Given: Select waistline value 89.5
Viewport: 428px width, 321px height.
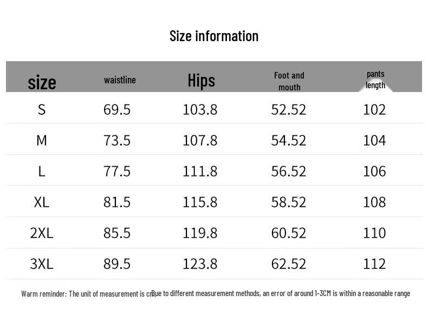Looking at the screenshot, I should (117, 264).
